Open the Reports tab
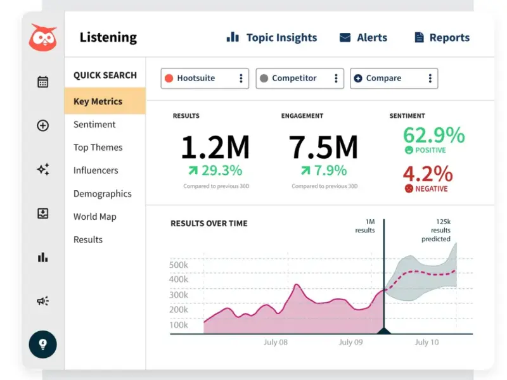This screenshot has width=507, height=380. click(x=442, y=37)
